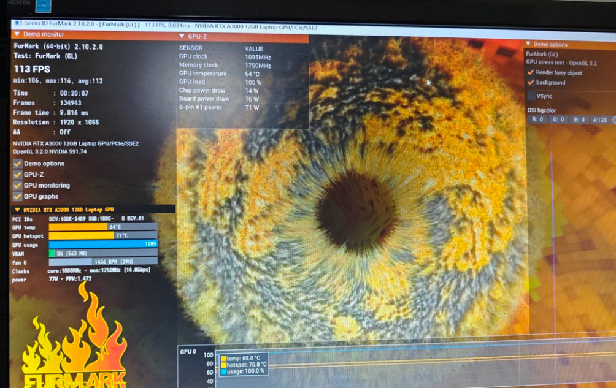Click the Time 00:20:07 value
Image resolution: width=616 pixels, height=388 pixels.
74,93
